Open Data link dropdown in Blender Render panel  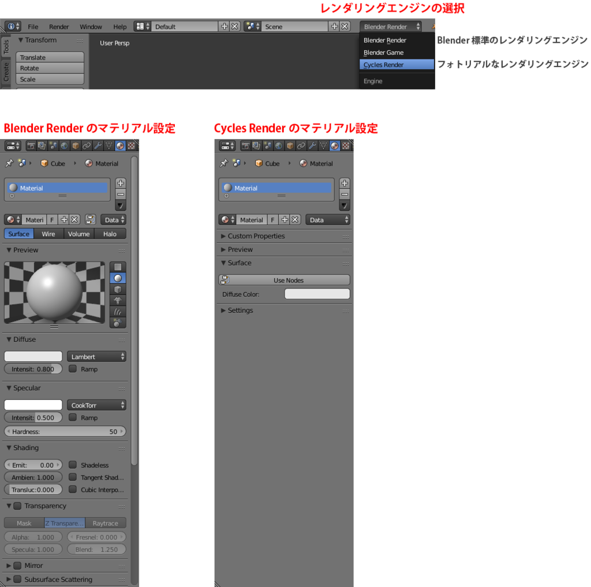[114, 220]
